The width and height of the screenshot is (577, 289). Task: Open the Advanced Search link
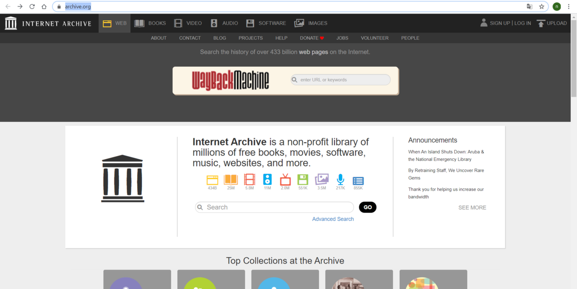pos(333,219)
